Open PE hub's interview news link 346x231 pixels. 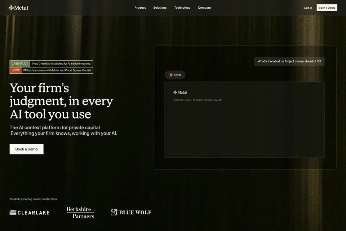(x=57, y=70)
